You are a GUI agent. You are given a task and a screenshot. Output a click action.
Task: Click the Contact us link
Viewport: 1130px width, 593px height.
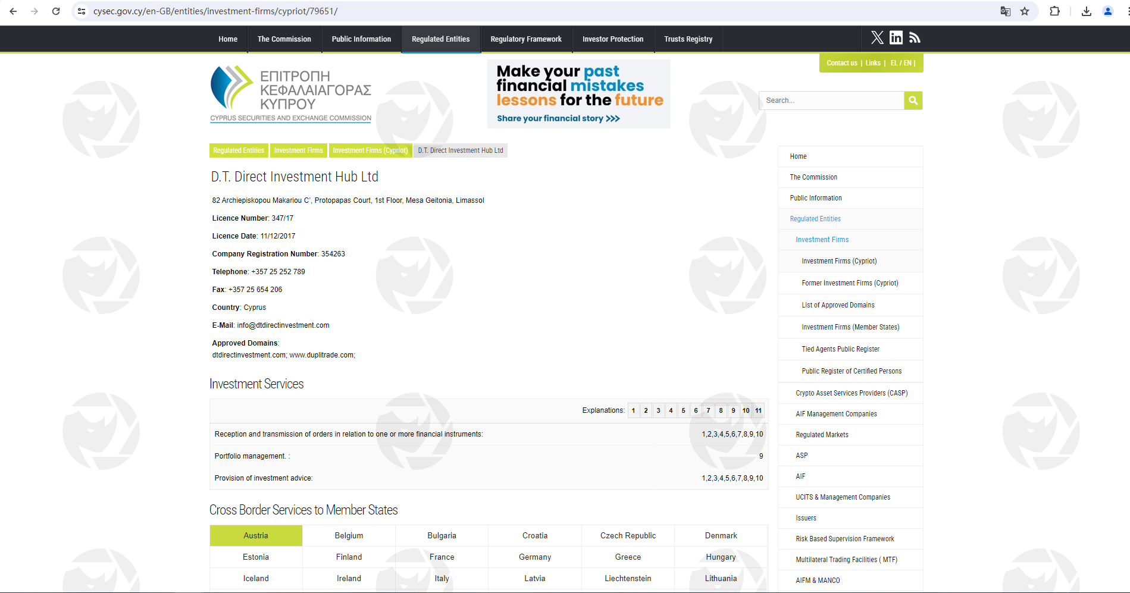[841, 63]
